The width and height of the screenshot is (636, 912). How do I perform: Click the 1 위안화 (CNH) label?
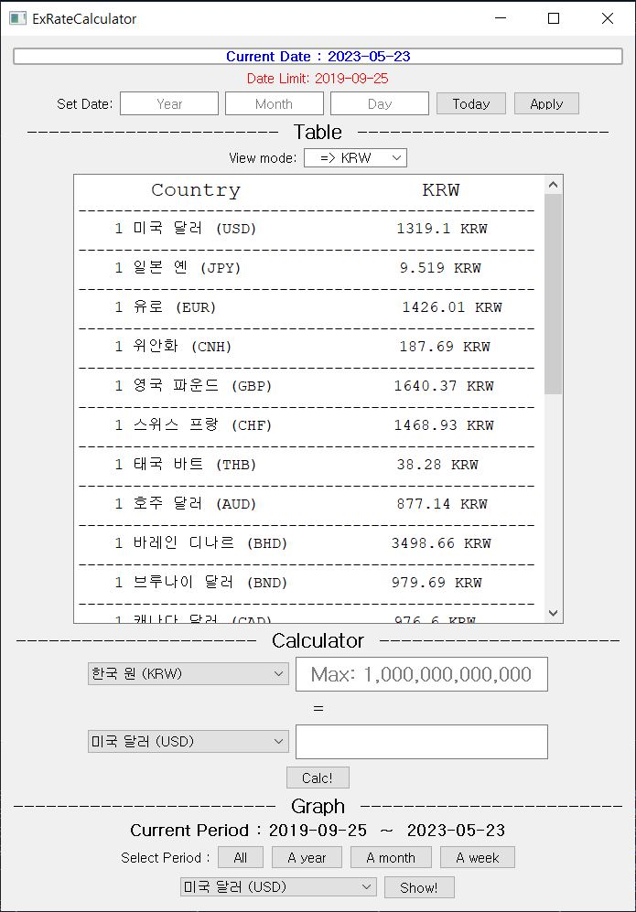[x=173, y=346]
